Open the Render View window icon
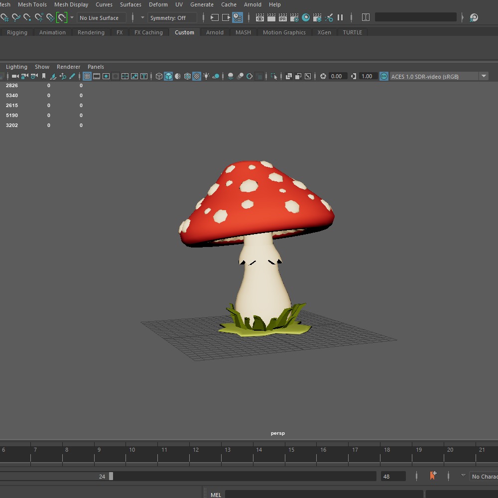 260,17
